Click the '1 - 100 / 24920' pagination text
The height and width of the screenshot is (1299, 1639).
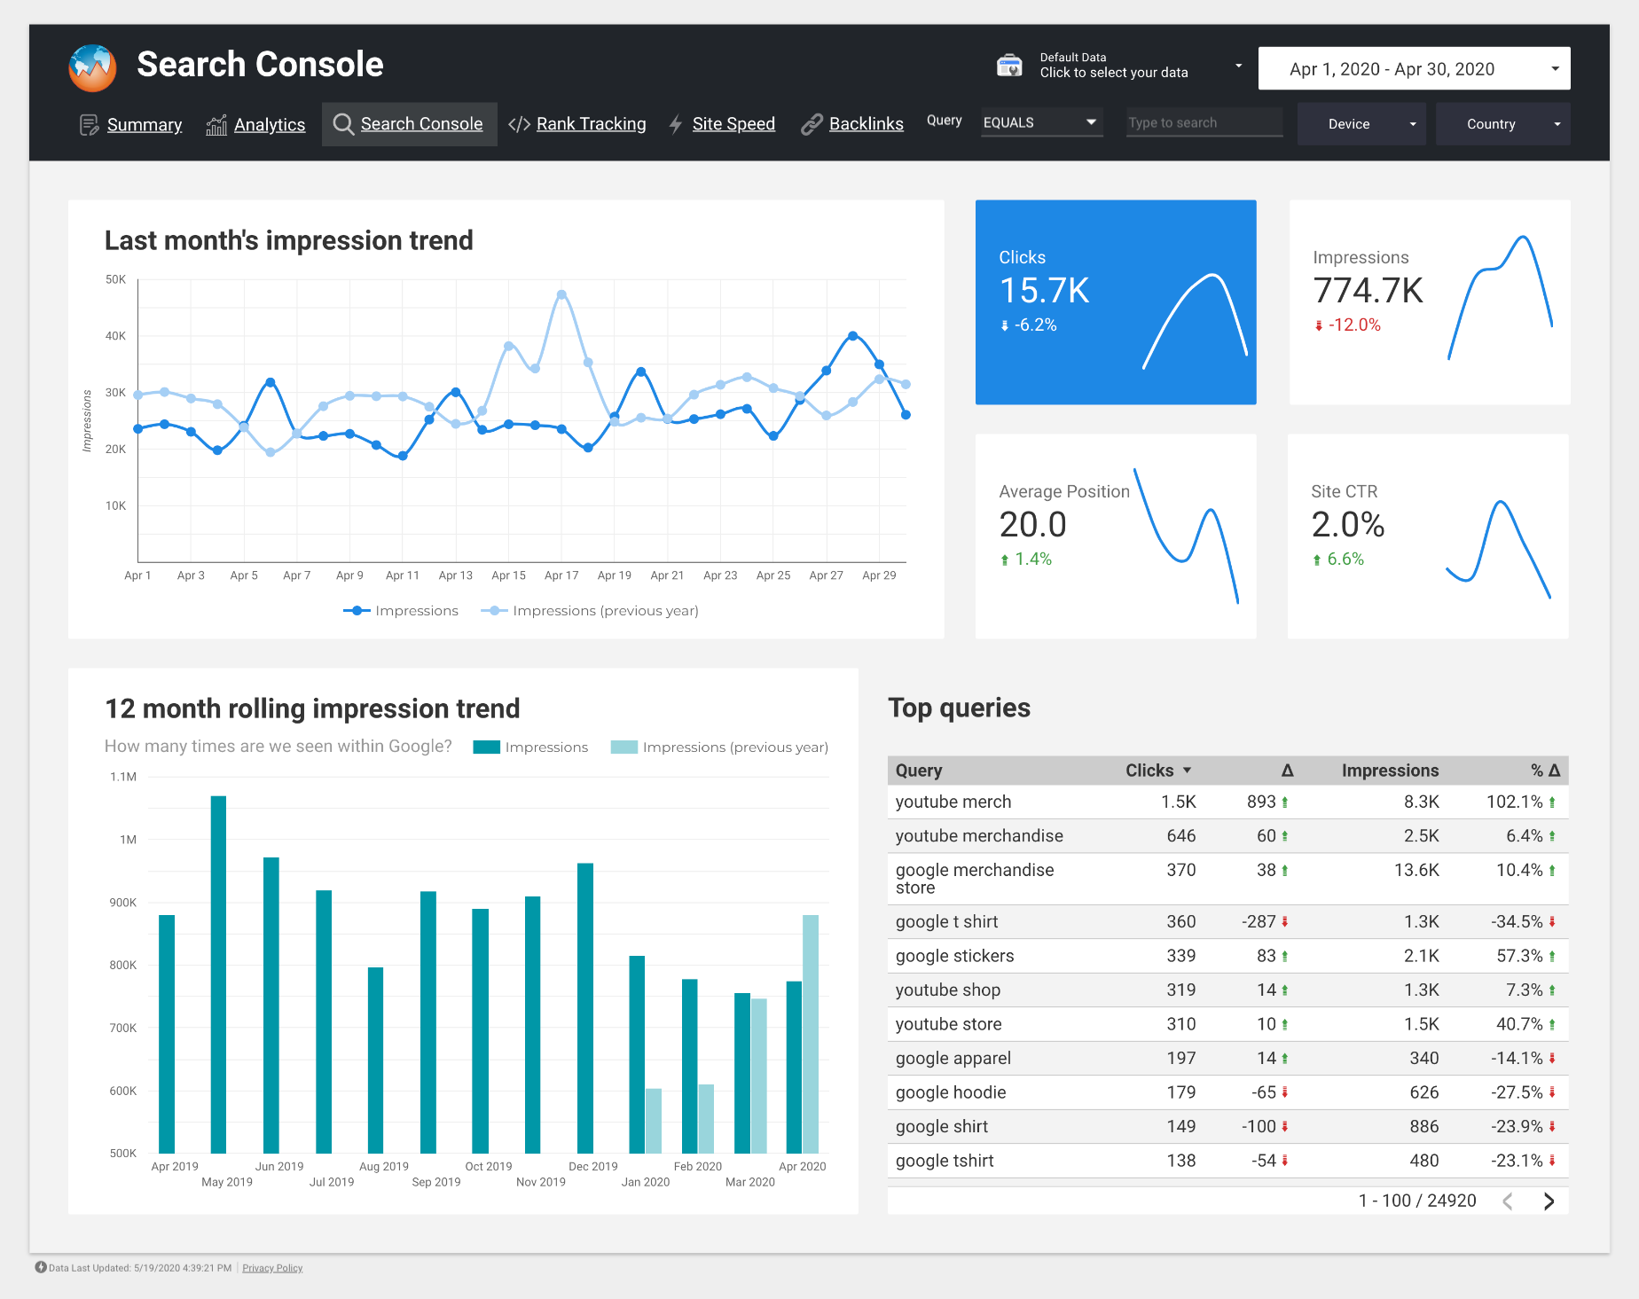click(x=1417, y=1201)
